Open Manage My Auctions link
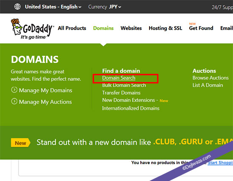This screenshot has height=181, width=233. [x=45, y=102]
